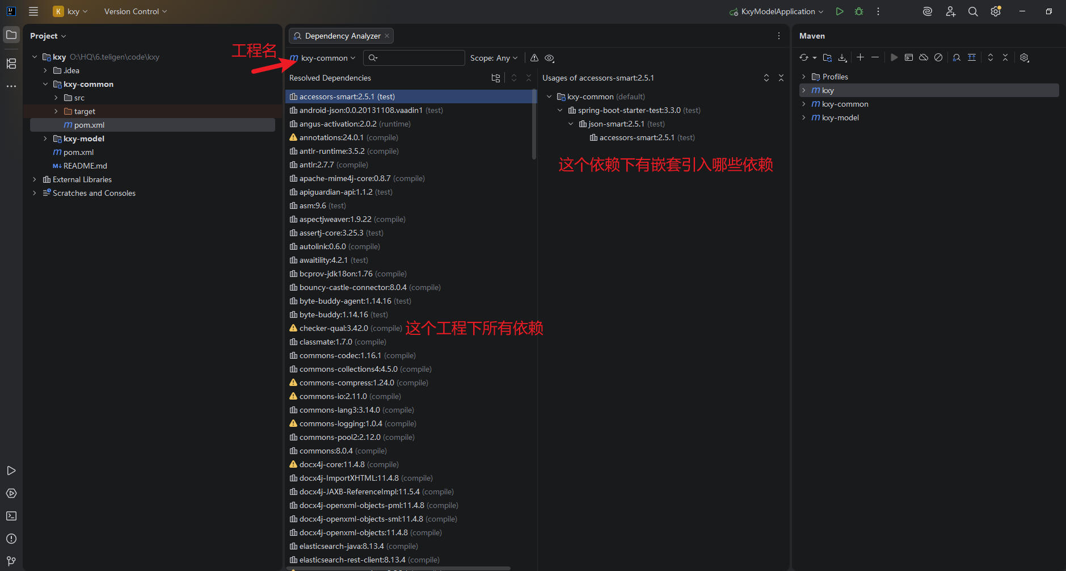Screen dimensions: 1066x571
Task: Select Scratches and Consoles
Action: pyautogui.click(x=94, y=193)
